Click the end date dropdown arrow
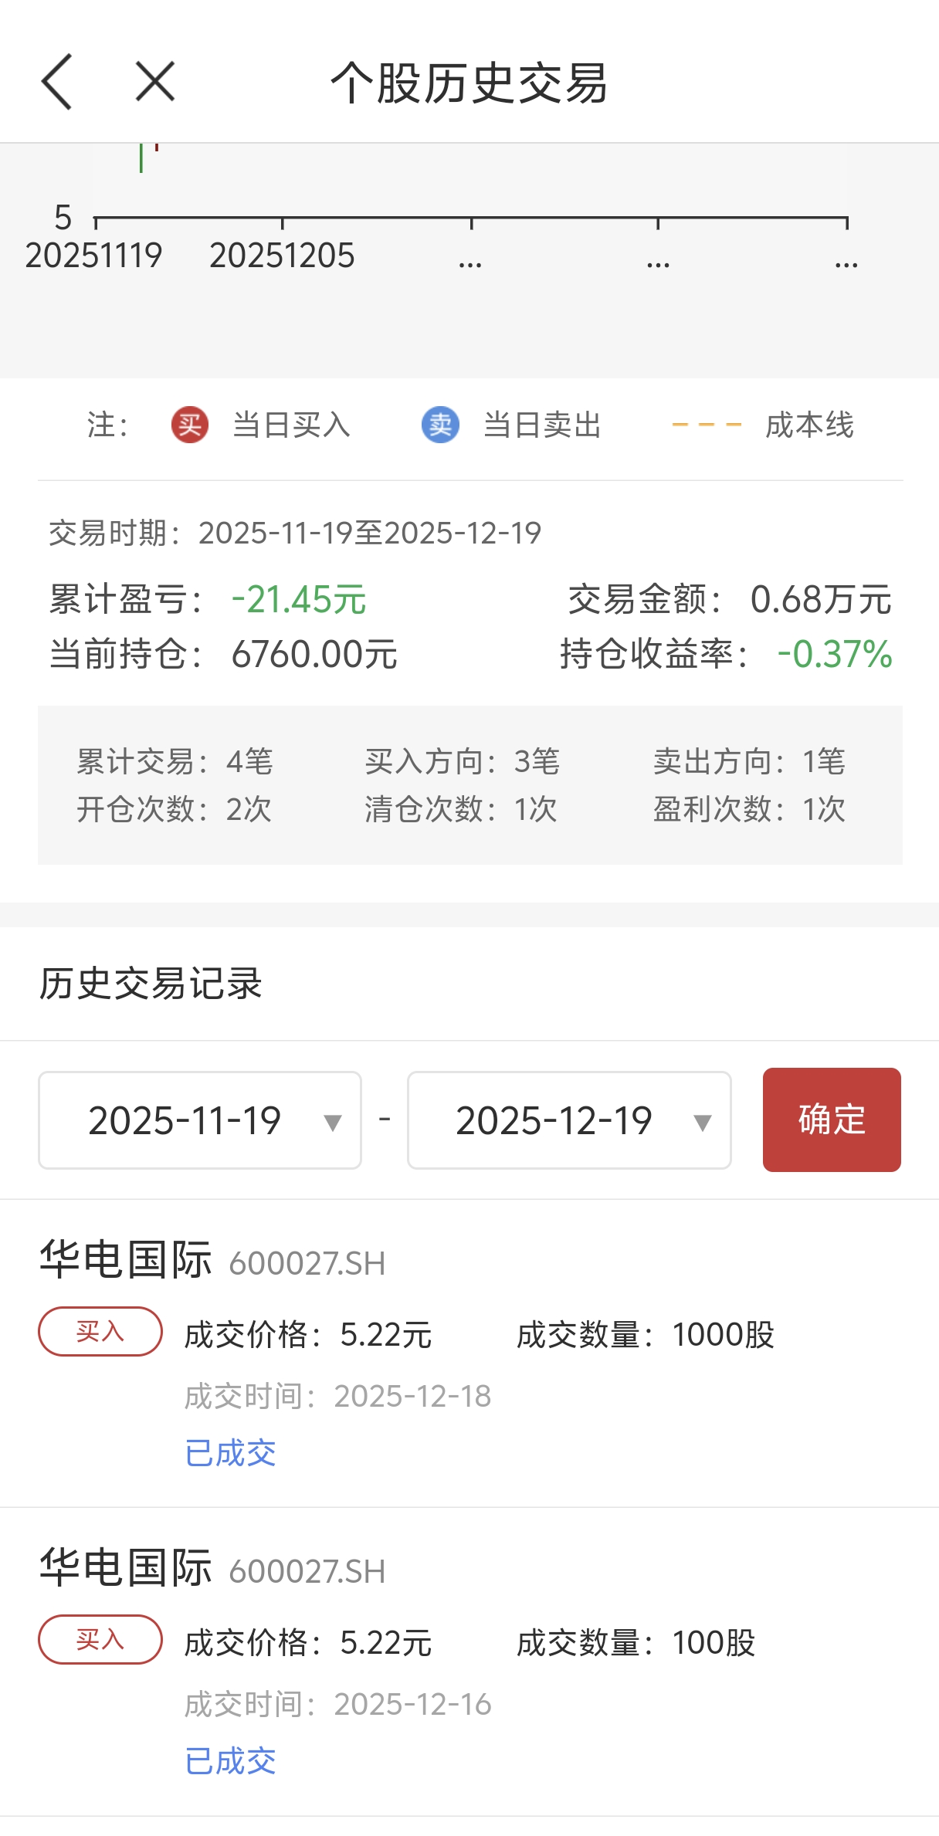This screenshot has width=939, height=1836. (x=702, y=1122)
